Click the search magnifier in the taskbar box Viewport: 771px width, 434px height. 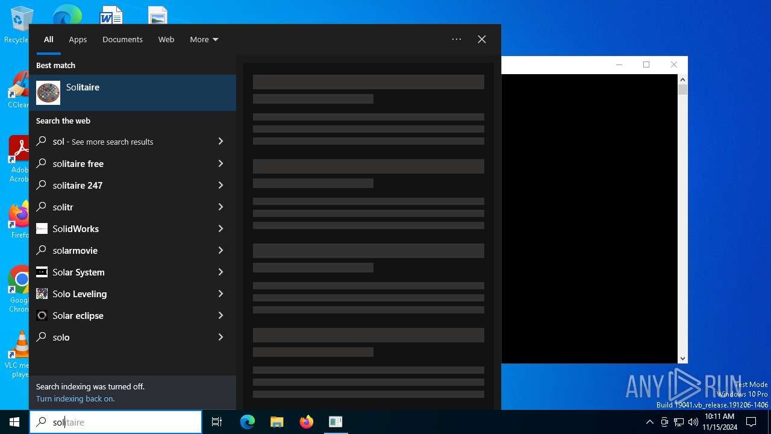(x=42, y=422)
